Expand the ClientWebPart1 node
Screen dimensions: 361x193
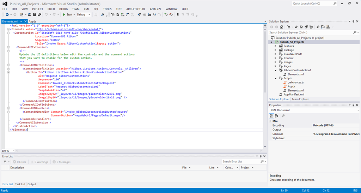click(x=275, y=54)
